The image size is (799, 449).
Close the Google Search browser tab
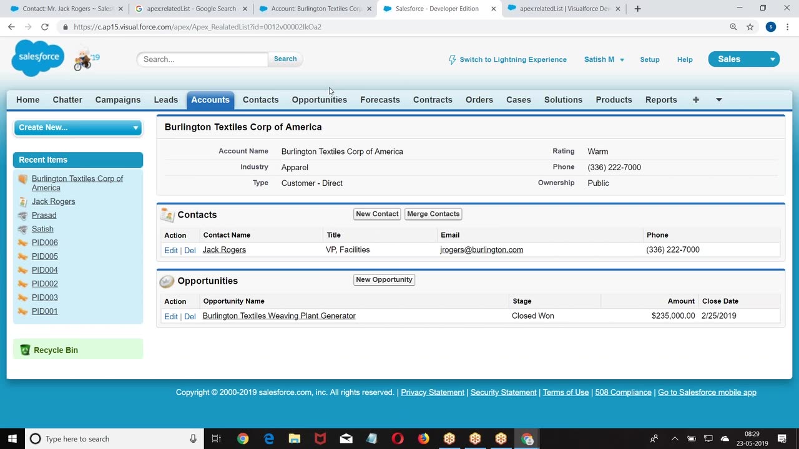coord(243,9)
